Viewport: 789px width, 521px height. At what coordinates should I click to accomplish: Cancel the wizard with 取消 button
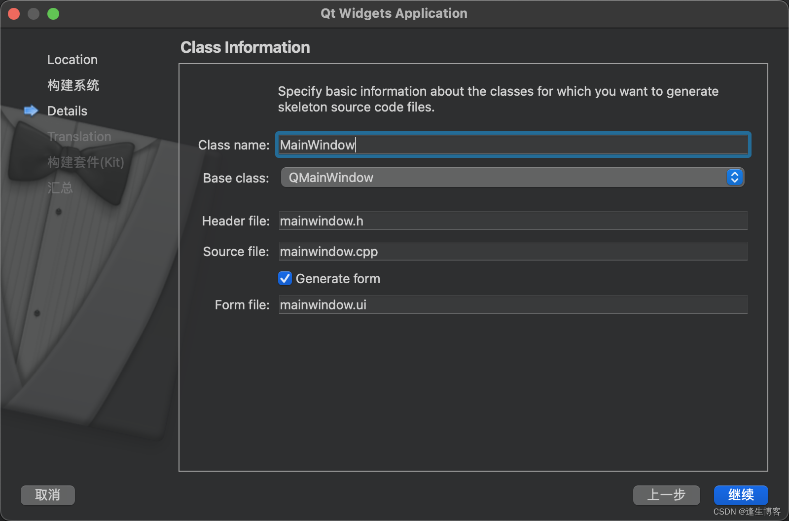coord(47,495)
